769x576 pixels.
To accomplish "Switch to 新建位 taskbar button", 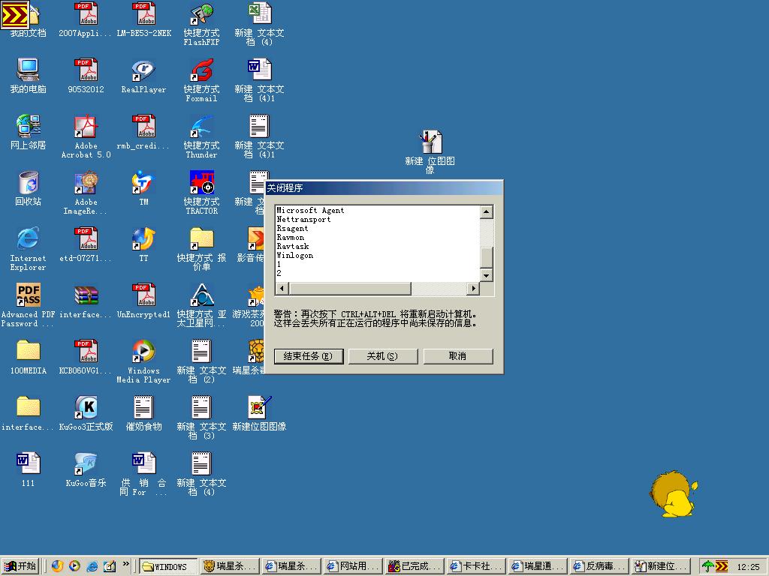I will pos(661,566).
